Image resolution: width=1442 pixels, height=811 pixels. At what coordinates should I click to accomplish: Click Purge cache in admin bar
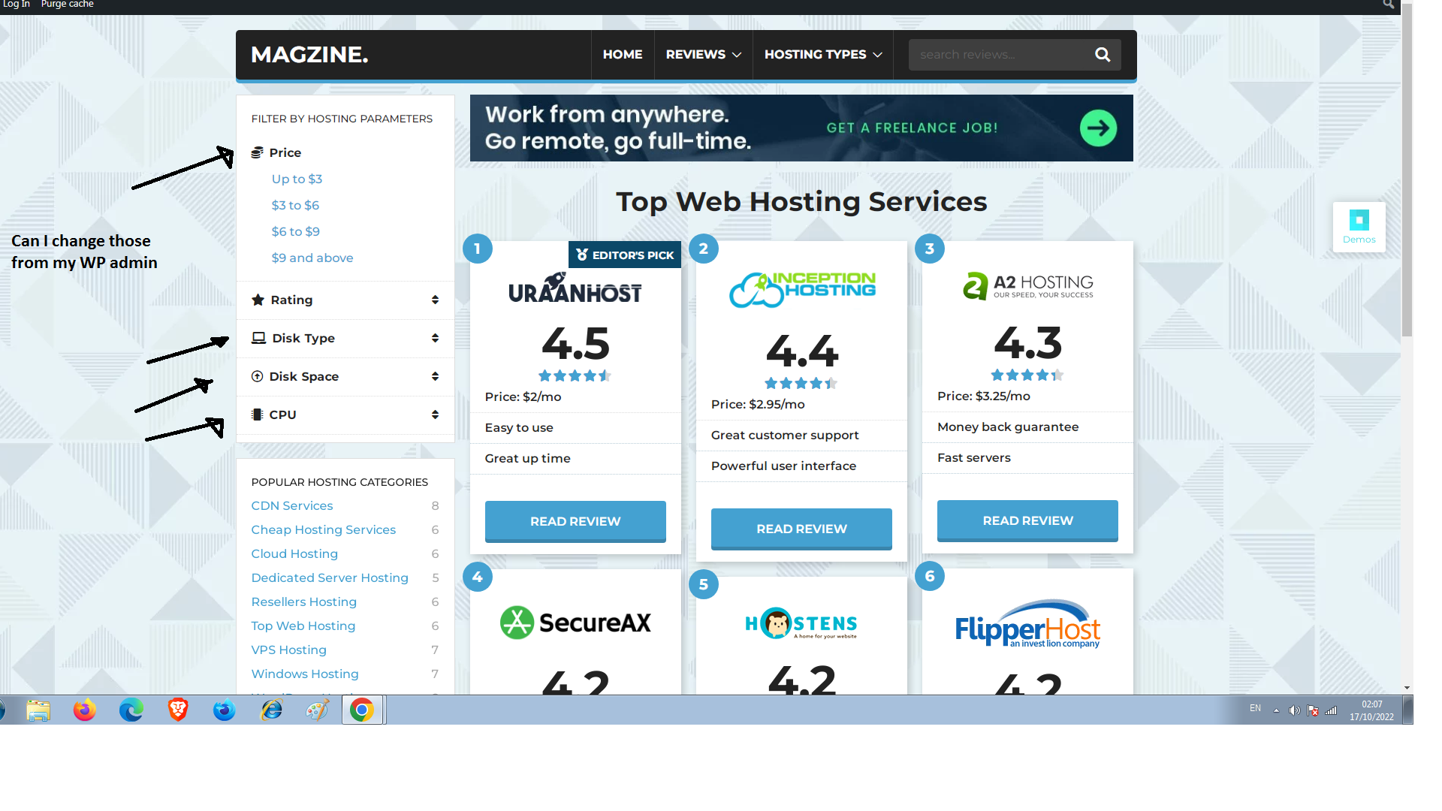67,5
